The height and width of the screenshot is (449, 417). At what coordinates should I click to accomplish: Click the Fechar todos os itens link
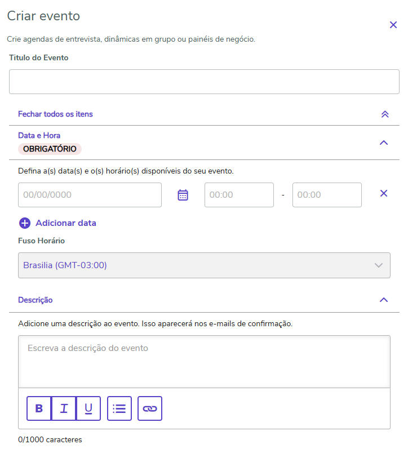coord(55,114)
